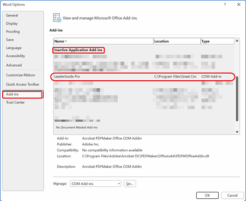Sort add-ins by the Name column

coord(103,41)
